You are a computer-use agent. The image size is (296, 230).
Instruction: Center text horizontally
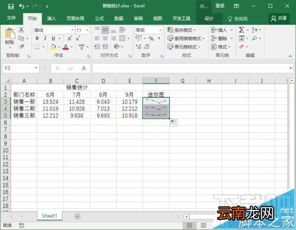[105, 38]
